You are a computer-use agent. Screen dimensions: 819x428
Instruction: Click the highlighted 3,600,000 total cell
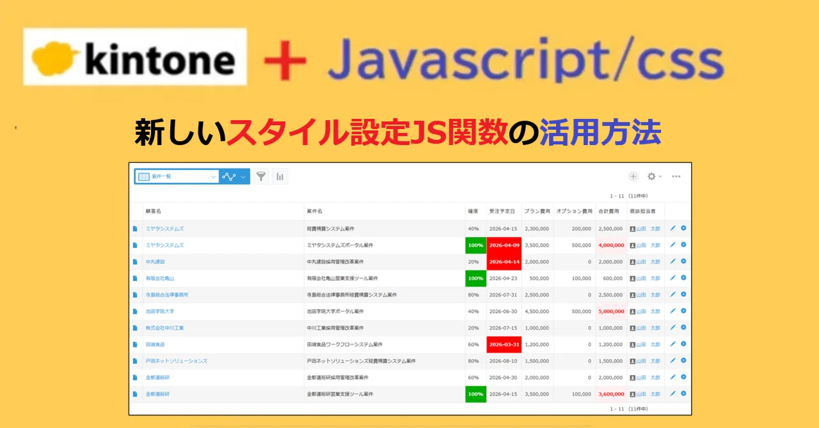pos(611,394)
